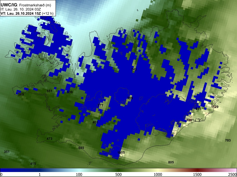The width and height of the screenshot is (237, 177).
Task: Click the map value label 551
Action: pos(49,91)
